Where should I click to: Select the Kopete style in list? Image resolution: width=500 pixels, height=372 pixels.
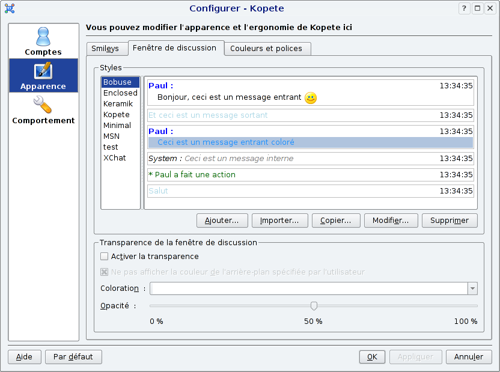[x=121, y=114]
